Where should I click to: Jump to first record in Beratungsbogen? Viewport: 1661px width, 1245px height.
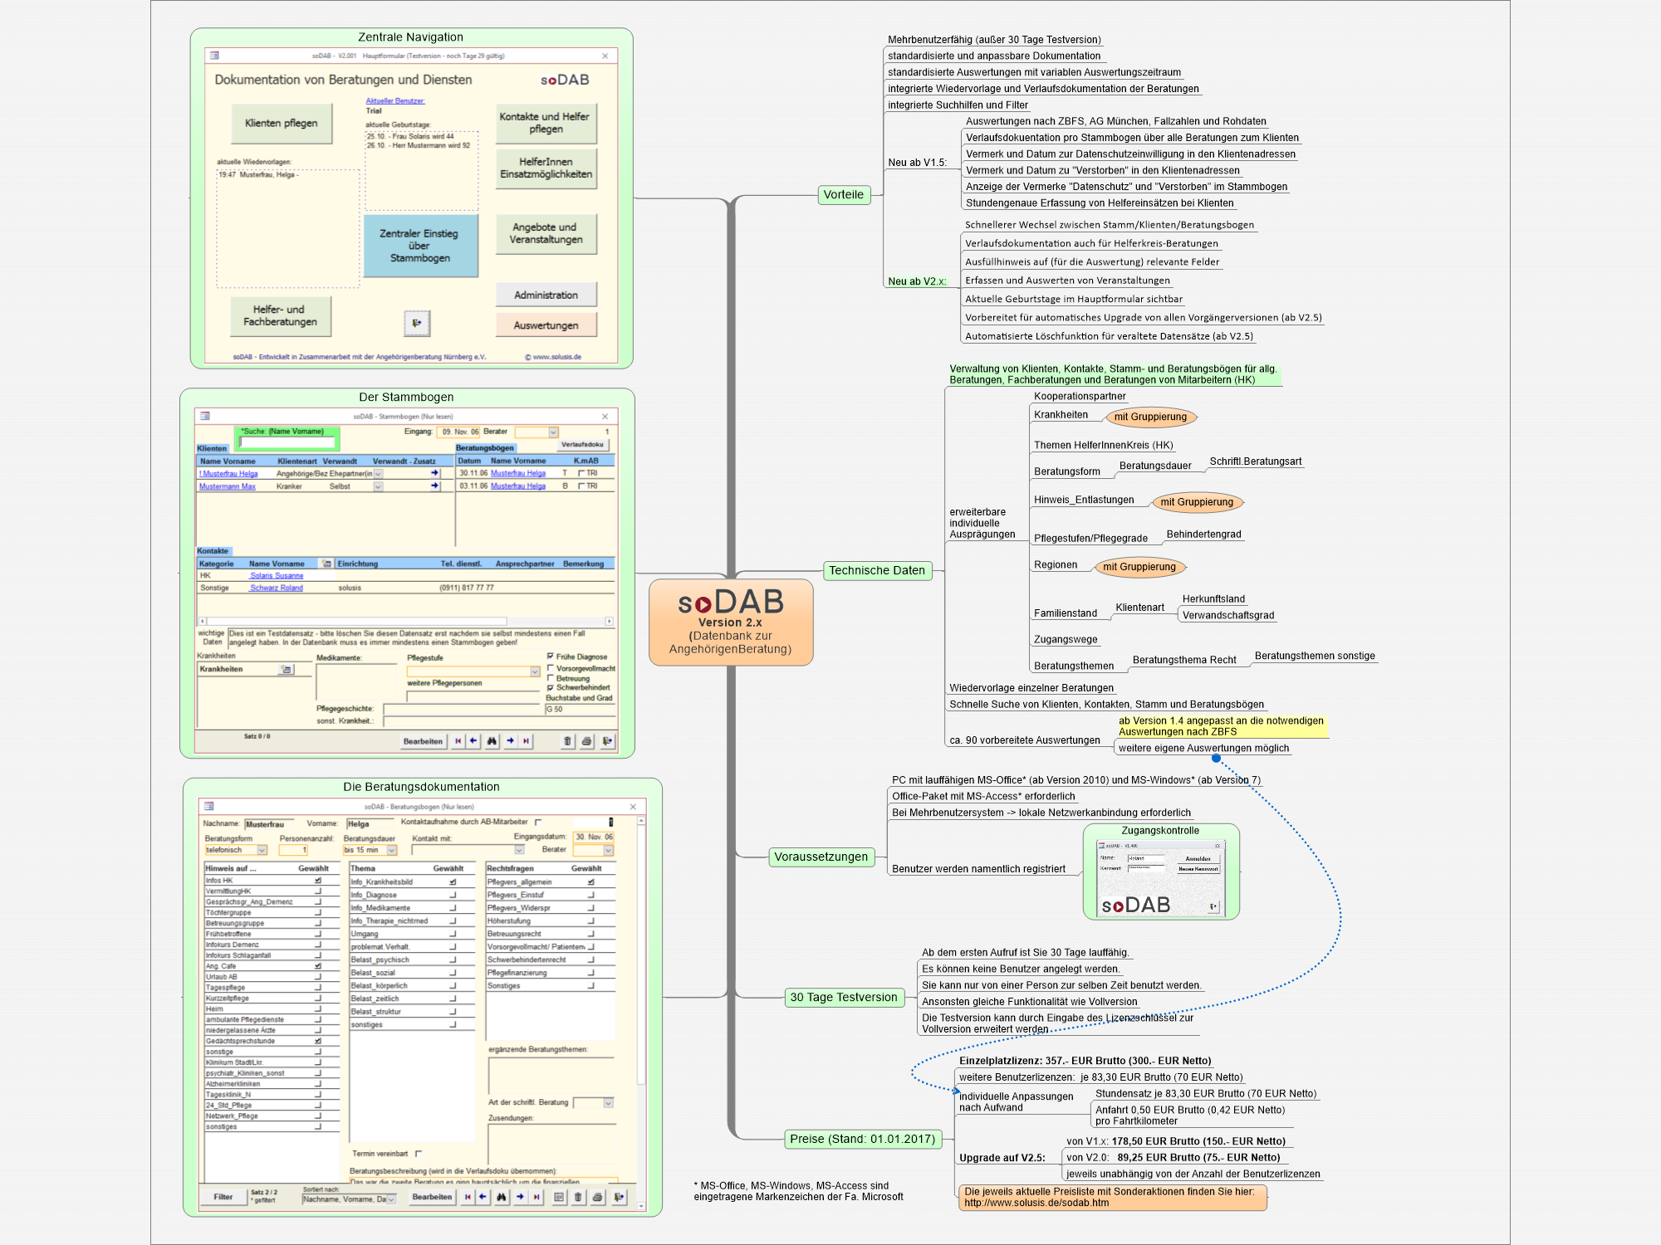pos(468,1197)
